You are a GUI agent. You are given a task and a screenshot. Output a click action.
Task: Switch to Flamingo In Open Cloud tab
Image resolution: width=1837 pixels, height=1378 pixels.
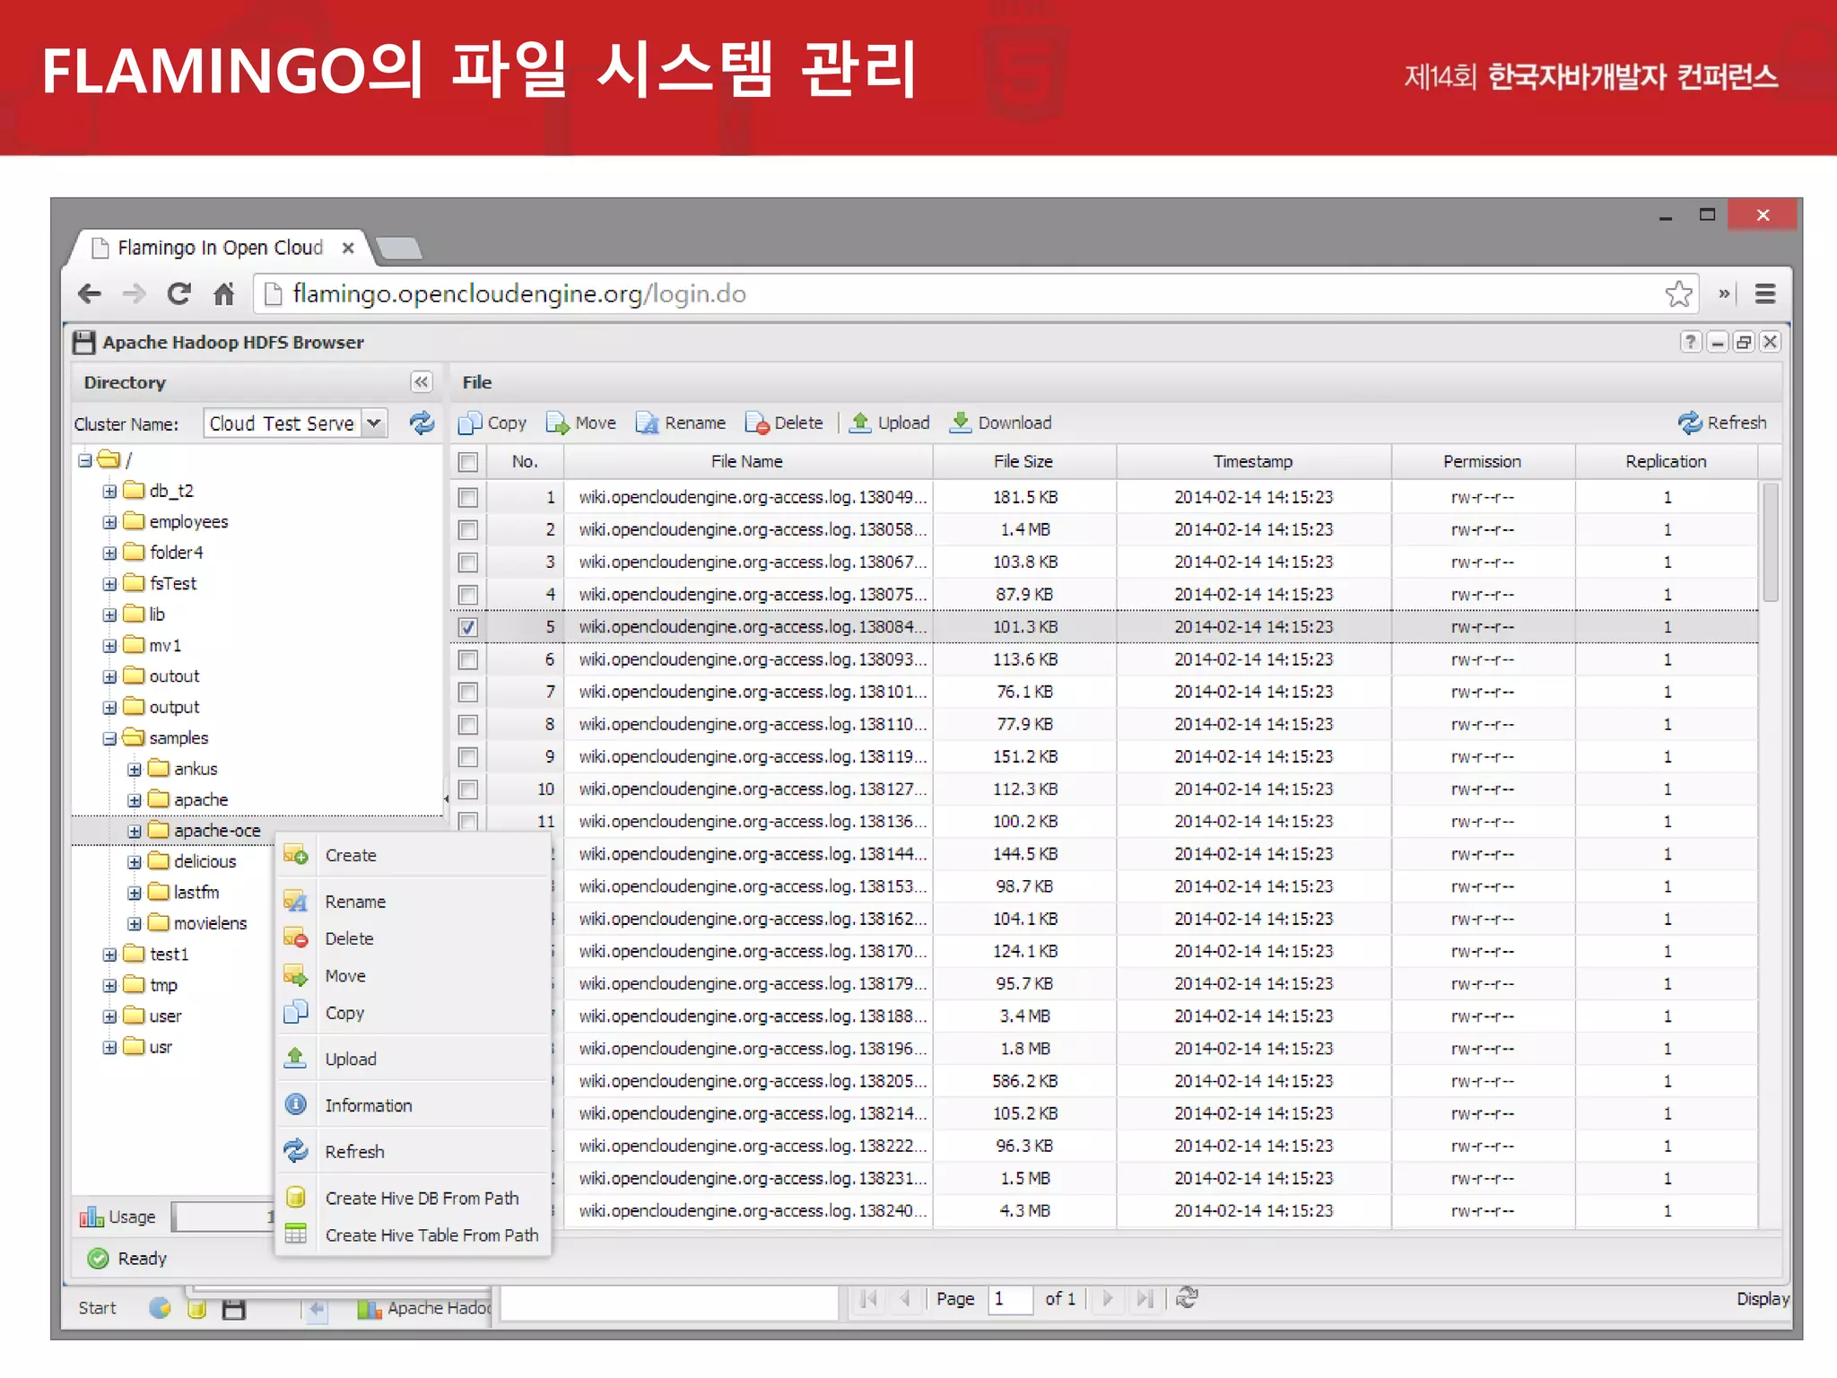[220, 248]
